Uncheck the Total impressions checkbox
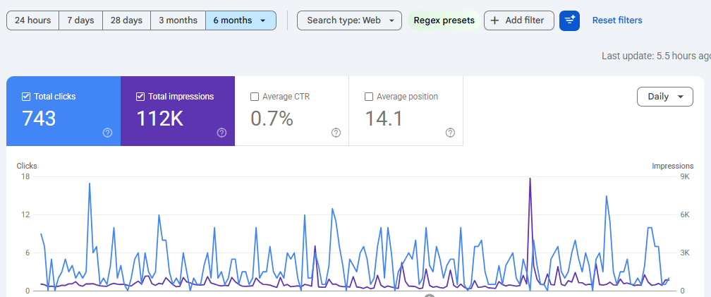 140,97
